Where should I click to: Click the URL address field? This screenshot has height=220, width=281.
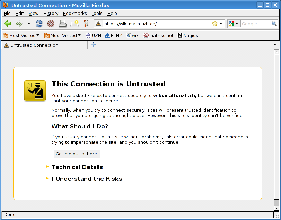tap(156, 24)
